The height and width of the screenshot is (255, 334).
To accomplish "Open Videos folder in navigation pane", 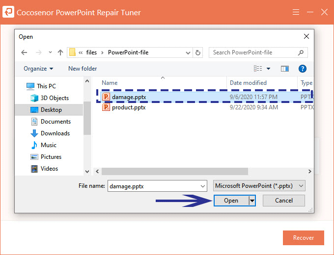I will click(x=49, y=169).
